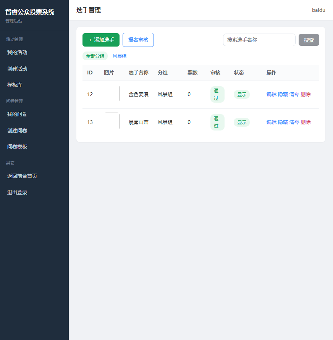Click the 显示 badge in 金色麦浪 row
Image resolution: width=333 pixels, height=340 pixels.
coord(242,94)
